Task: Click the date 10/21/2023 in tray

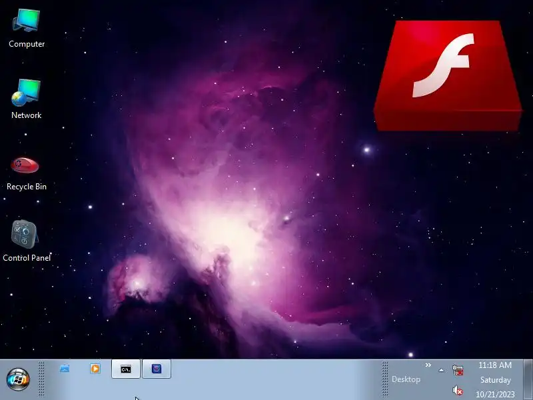Action: (x=495, y=394)
